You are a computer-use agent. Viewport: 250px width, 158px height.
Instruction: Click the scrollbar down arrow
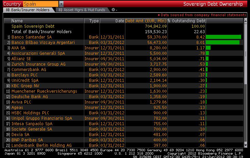245,145
